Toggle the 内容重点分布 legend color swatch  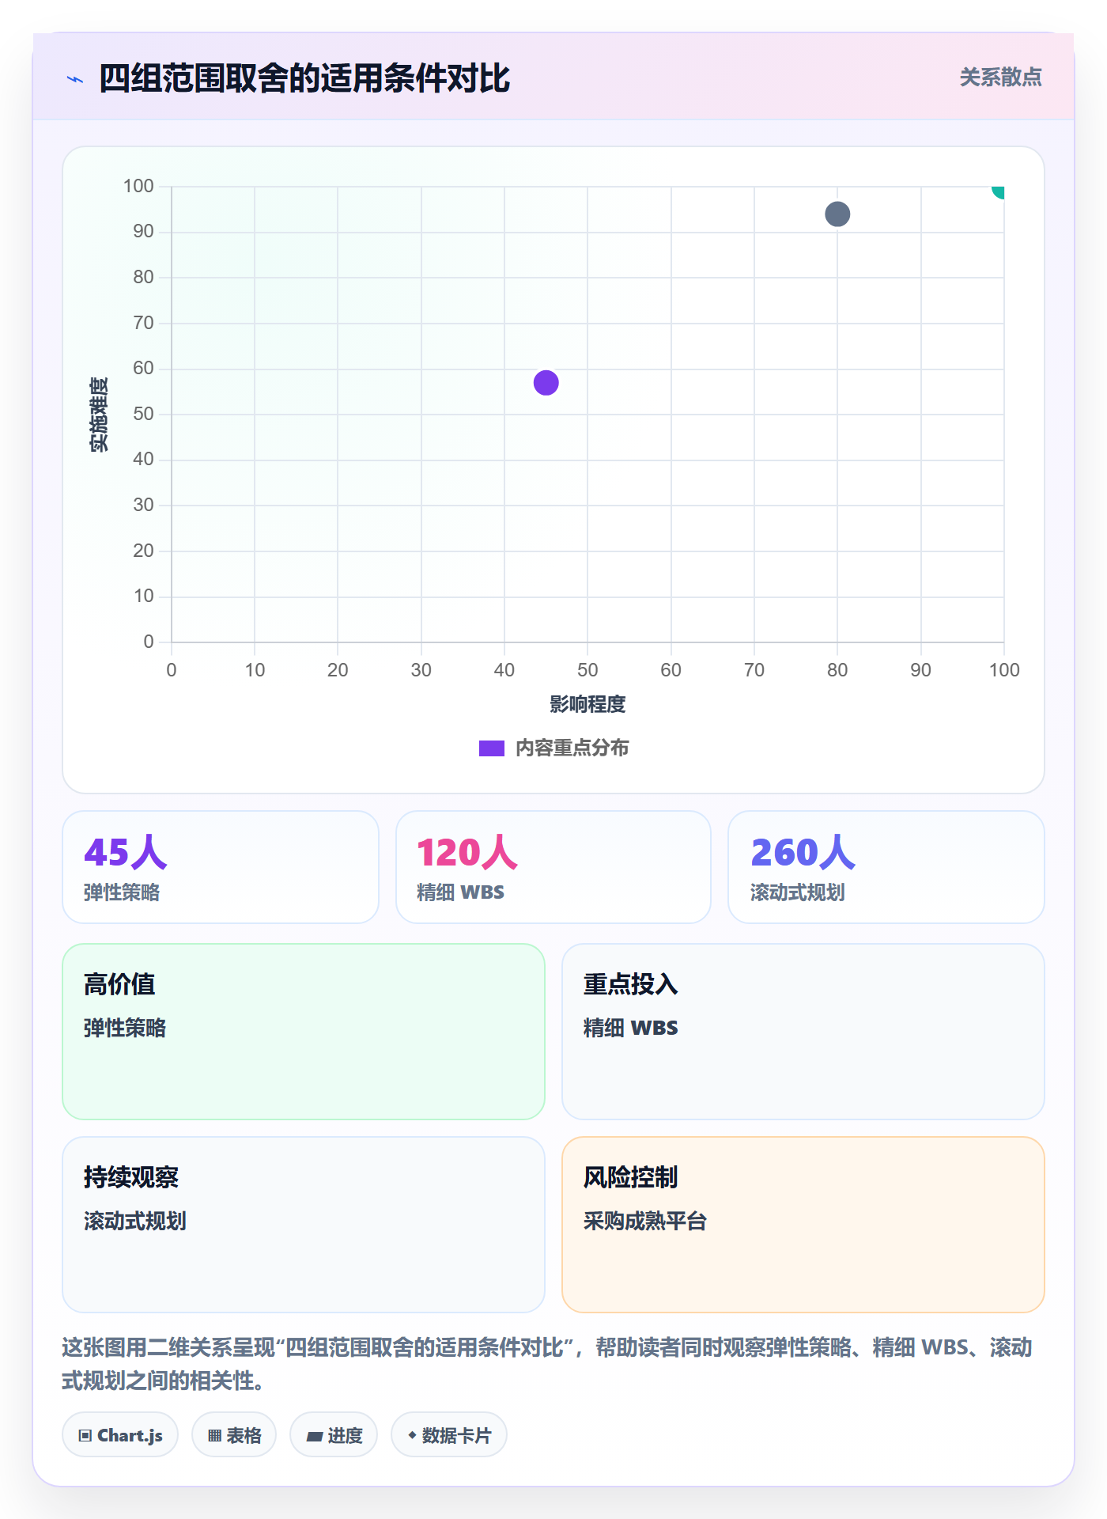[492, 748]
